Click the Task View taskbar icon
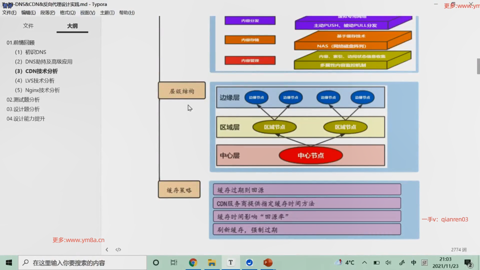 174,262
